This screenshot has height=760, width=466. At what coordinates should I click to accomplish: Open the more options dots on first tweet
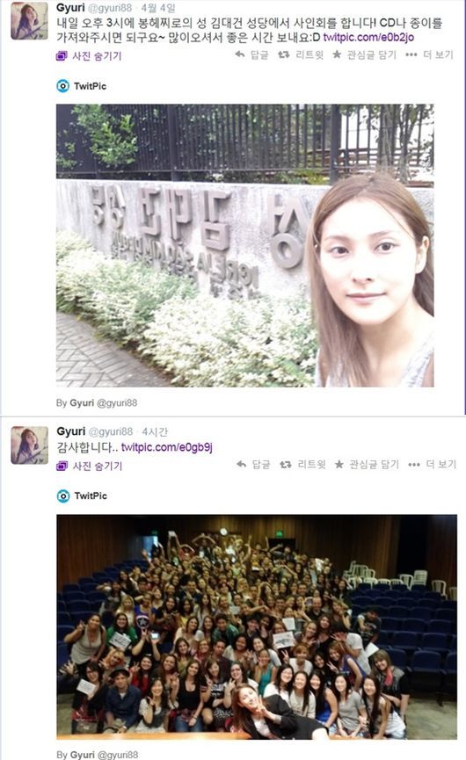(x=411, y=54)
